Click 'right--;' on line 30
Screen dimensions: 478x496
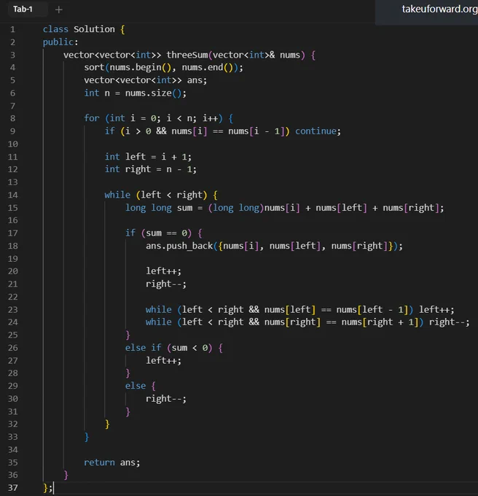[x=166, y=398]
